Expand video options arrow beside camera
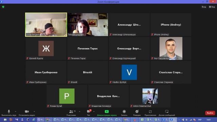The image size is (217, 122). point(34,111)
